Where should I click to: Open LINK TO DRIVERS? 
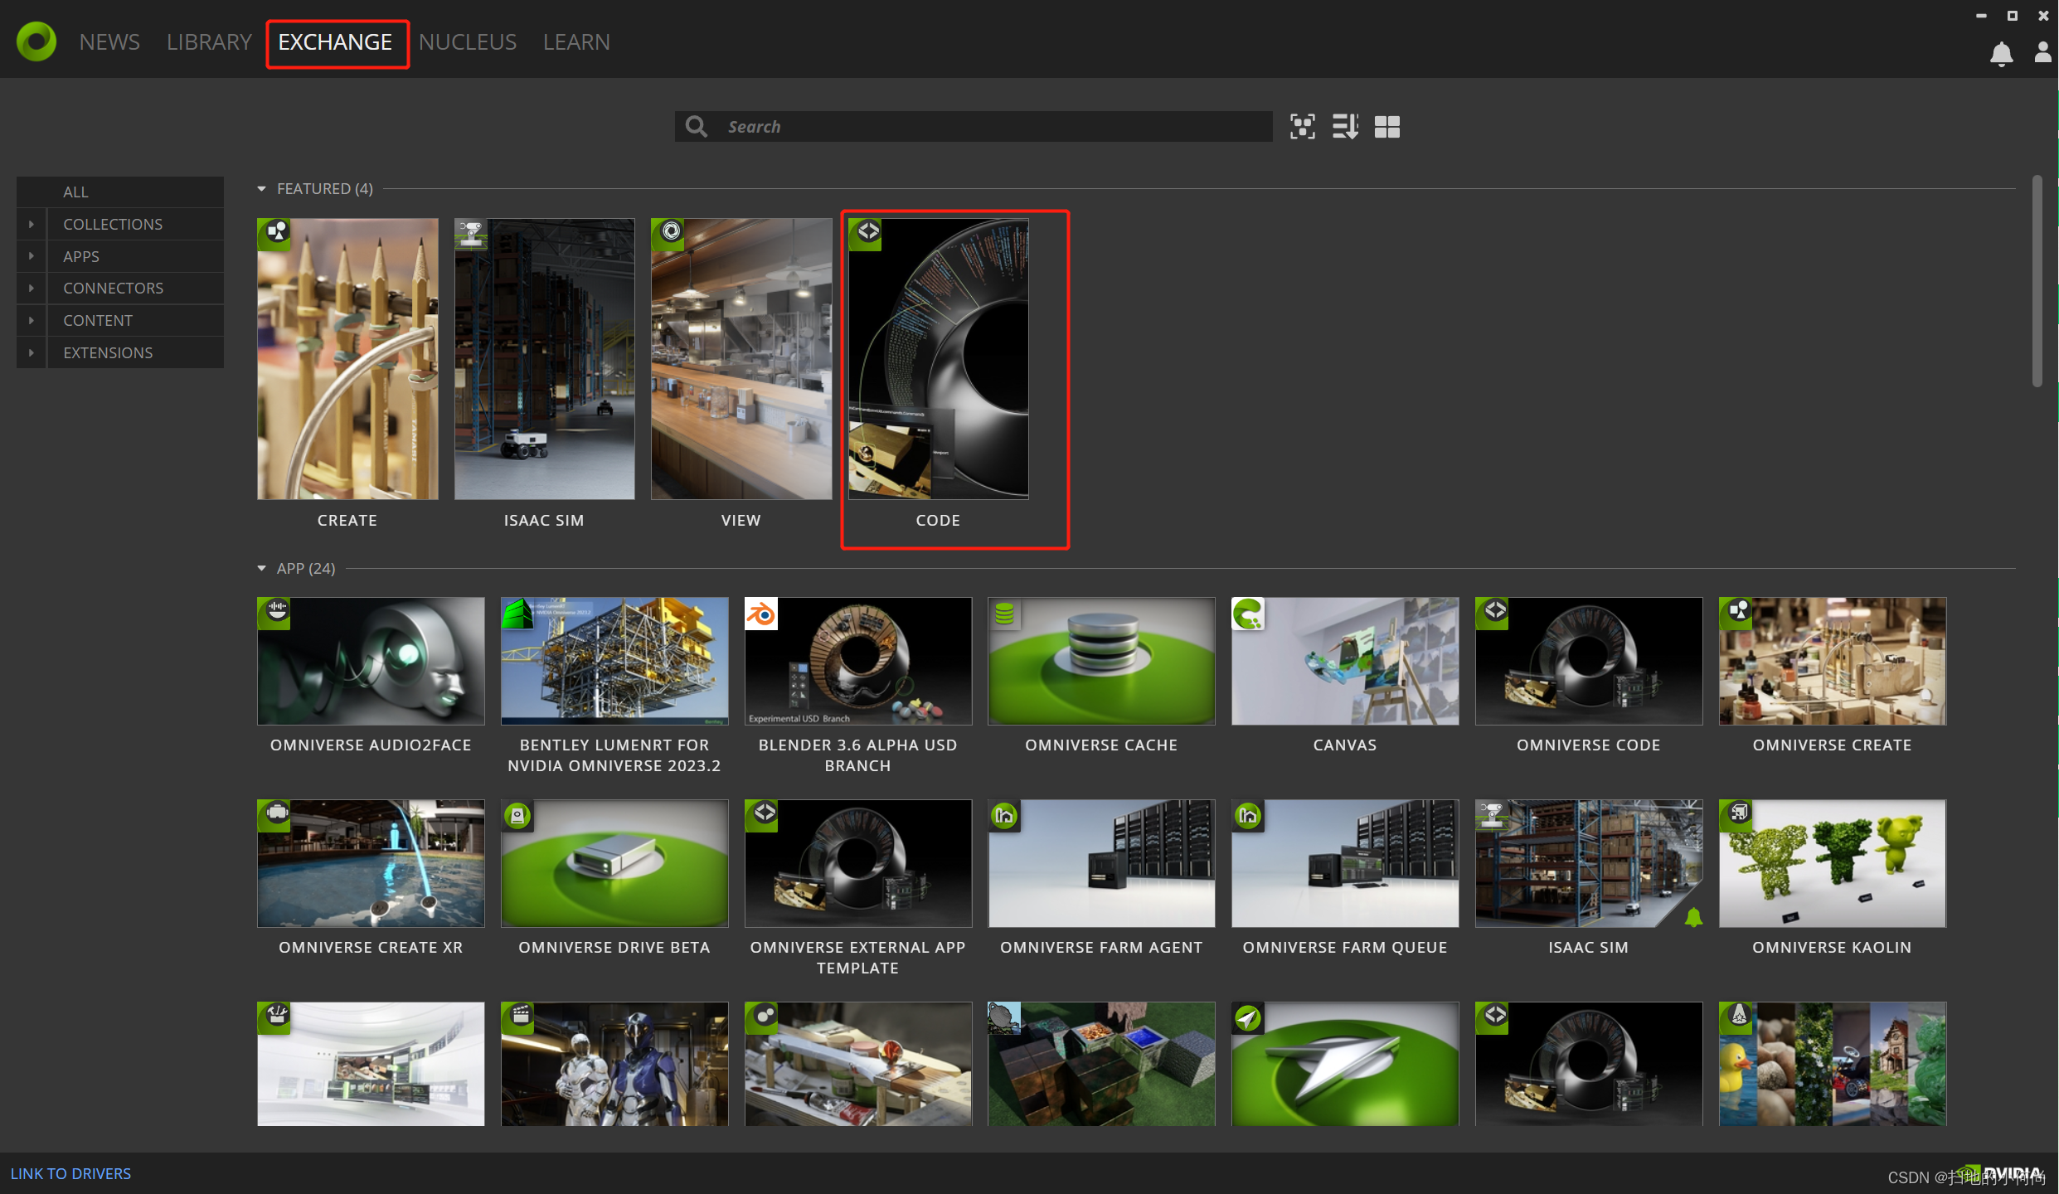(x=70, y=1173)
